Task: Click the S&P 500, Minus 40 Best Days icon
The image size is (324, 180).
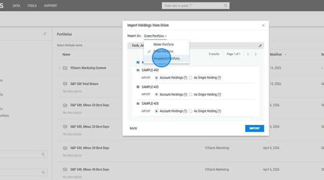Action: coord(65,169)
